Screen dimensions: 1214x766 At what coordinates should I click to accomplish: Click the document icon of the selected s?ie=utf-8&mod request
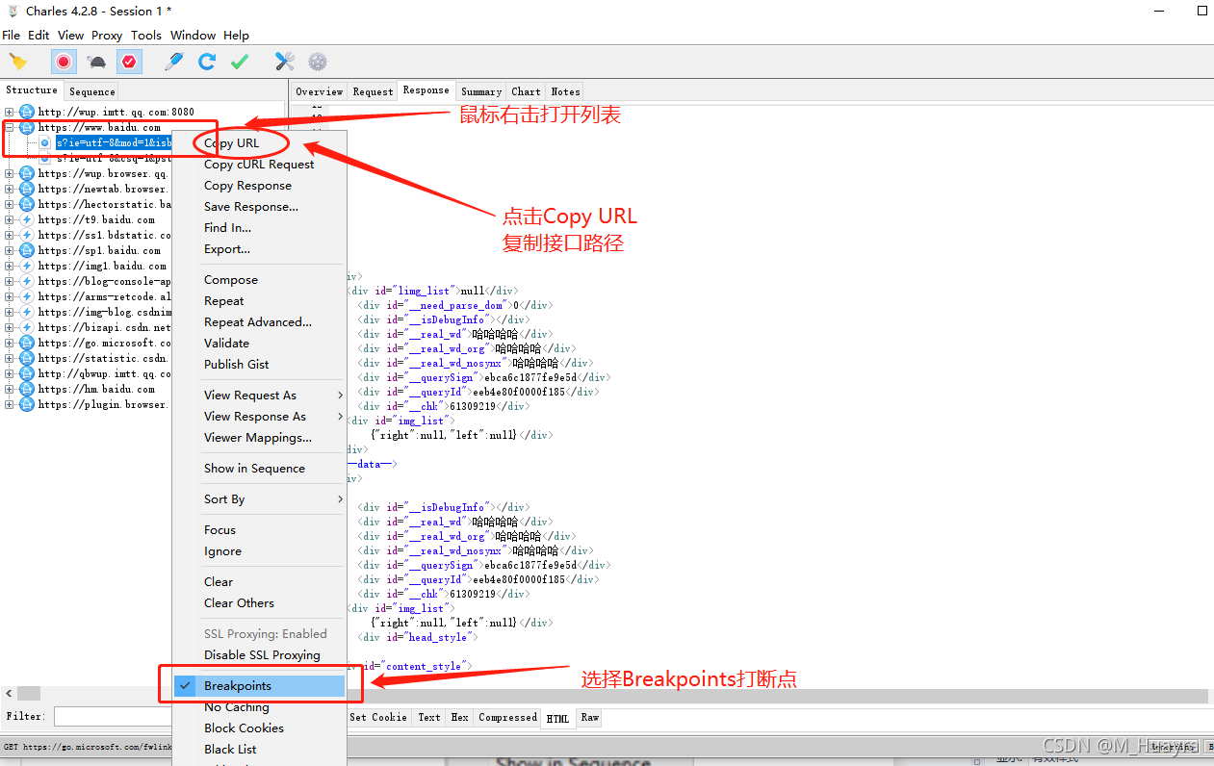click(x=45, y=142)
